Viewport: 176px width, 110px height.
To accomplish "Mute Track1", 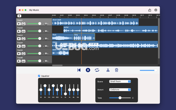I will pos(19,24).
